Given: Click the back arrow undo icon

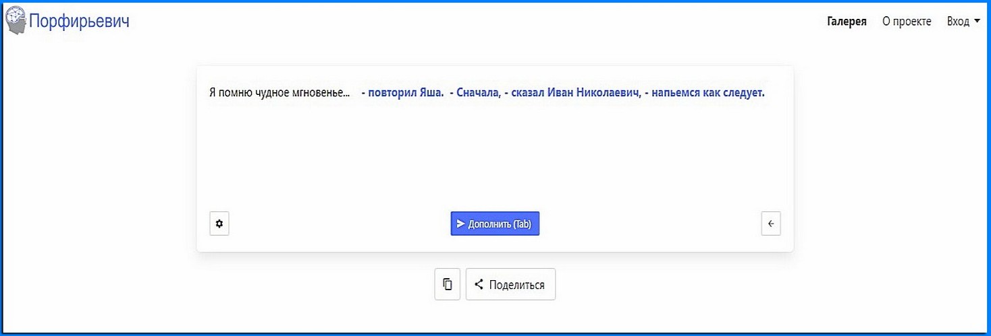Looking at the screenshot, I should [771, 224].
